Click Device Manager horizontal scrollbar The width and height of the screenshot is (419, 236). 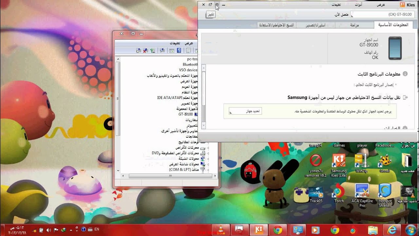170,176
